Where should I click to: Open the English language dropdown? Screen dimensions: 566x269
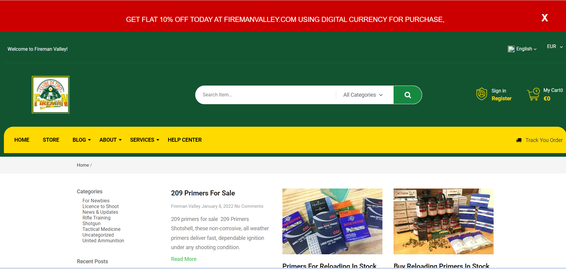point(526,49)
